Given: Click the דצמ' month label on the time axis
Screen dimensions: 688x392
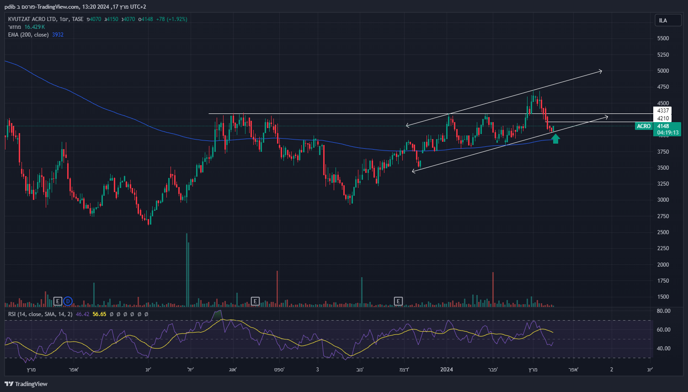Looking at the screenshot, I should [x=404, y=369].
